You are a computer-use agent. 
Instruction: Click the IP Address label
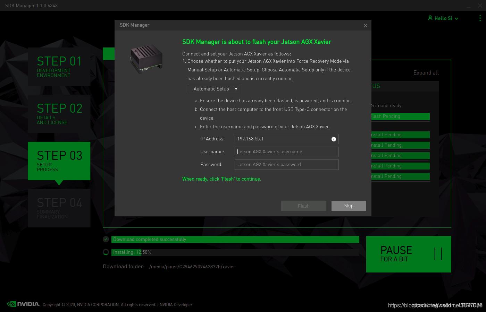(212, 139)
